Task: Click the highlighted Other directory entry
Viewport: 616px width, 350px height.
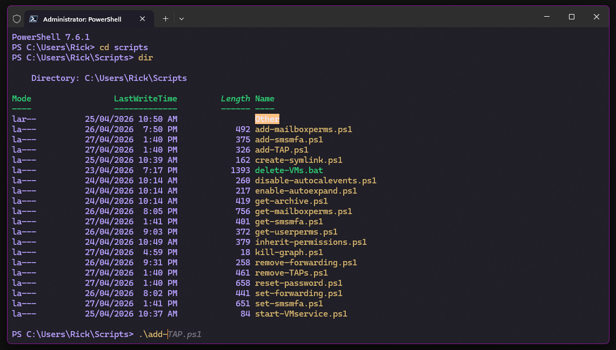Action: coord(267,119)
